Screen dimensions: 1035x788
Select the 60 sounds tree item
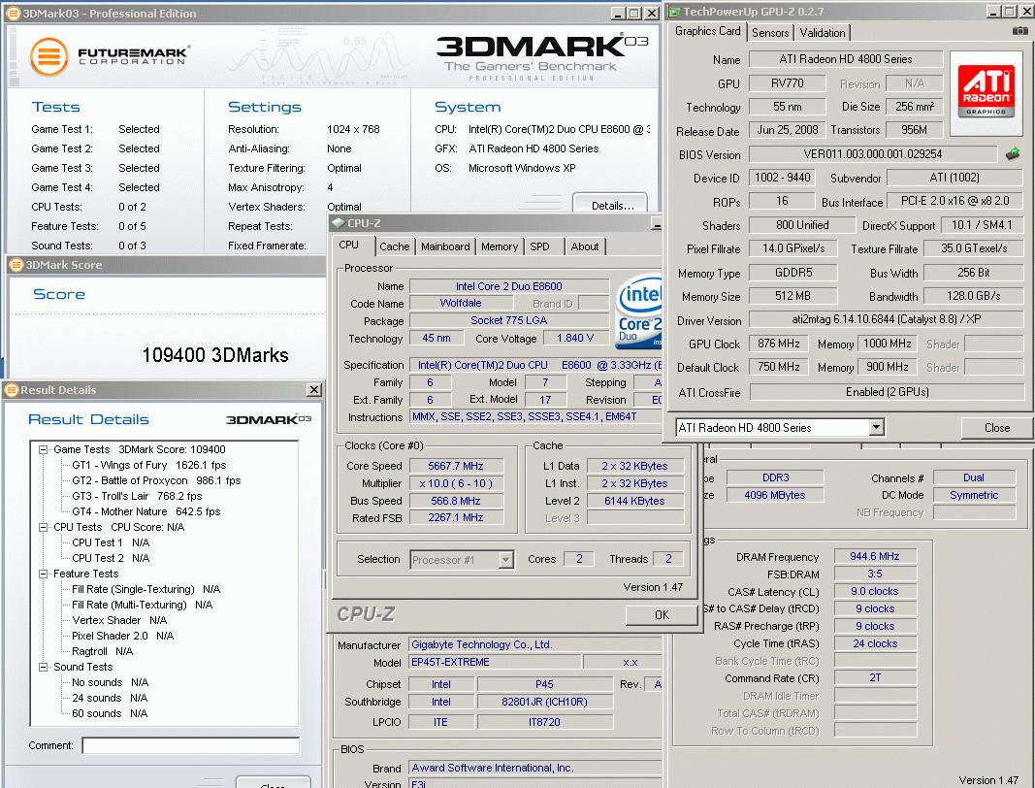pyautogui.click(x=110, y=713)
